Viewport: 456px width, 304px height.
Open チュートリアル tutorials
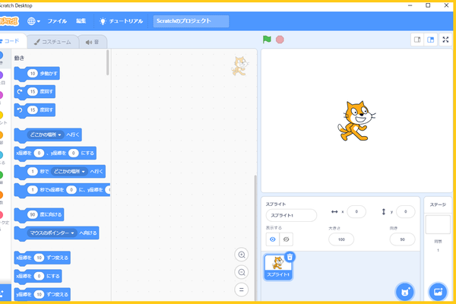point(122,21)
